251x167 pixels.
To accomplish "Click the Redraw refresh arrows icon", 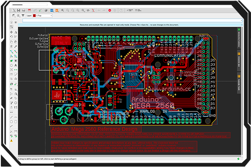I will tap(88, 10).
